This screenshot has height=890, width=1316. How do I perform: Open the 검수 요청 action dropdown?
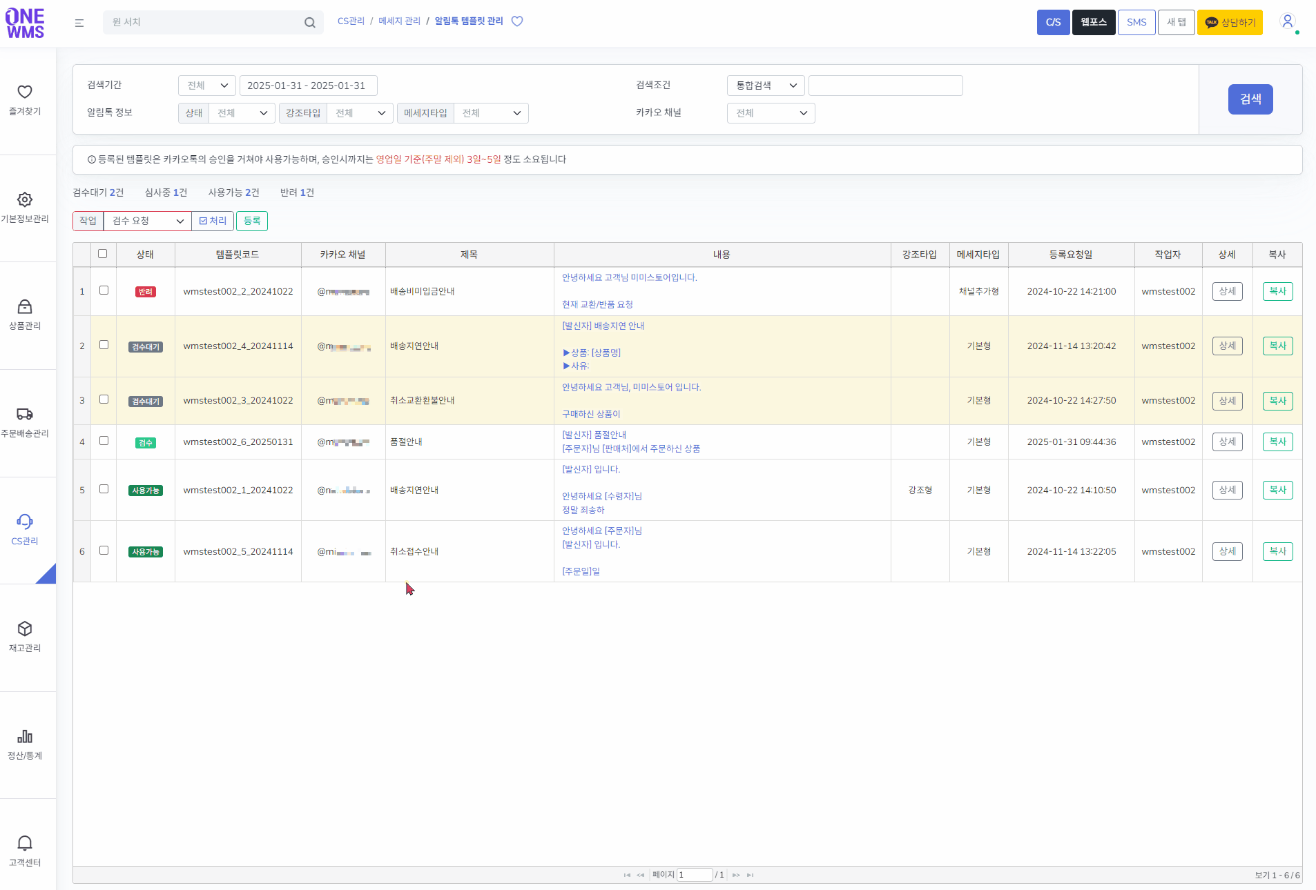(147, 221)
